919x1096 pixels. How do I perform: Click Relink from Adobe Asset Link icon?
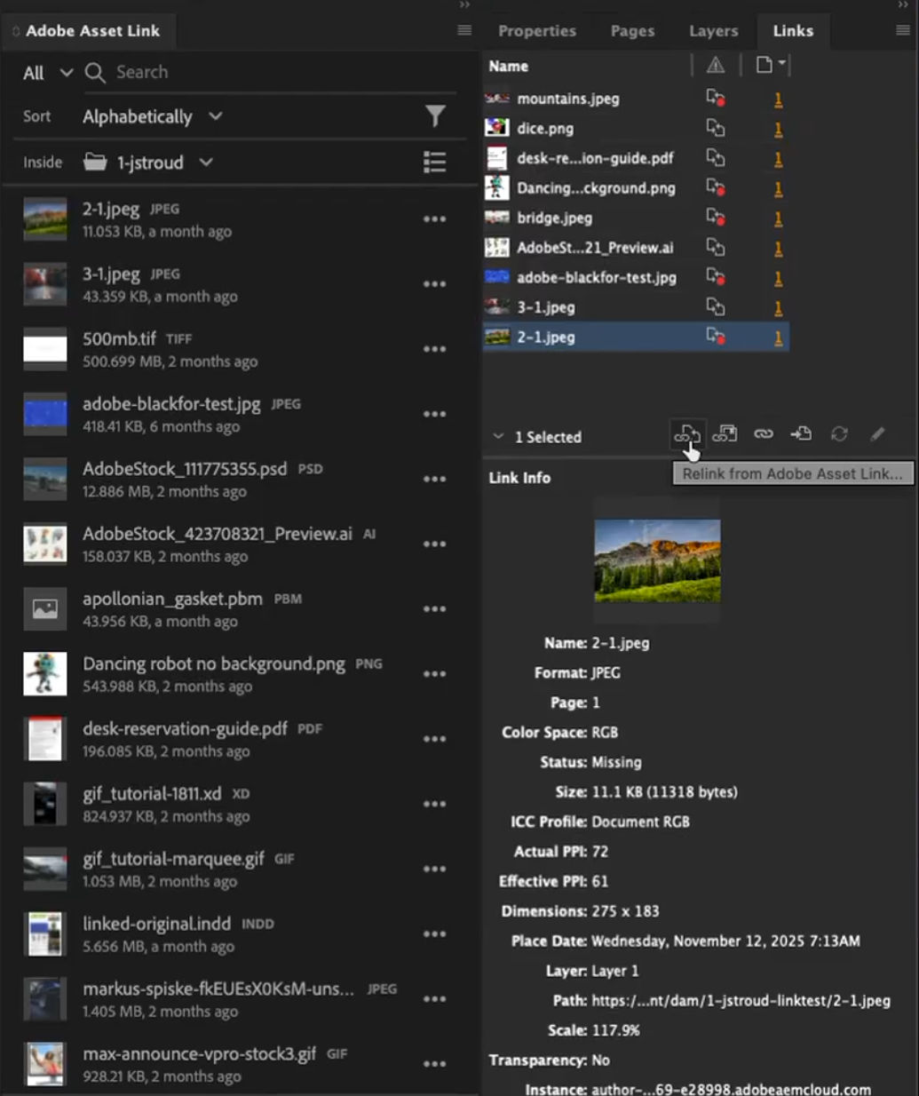tap(686, 433)
